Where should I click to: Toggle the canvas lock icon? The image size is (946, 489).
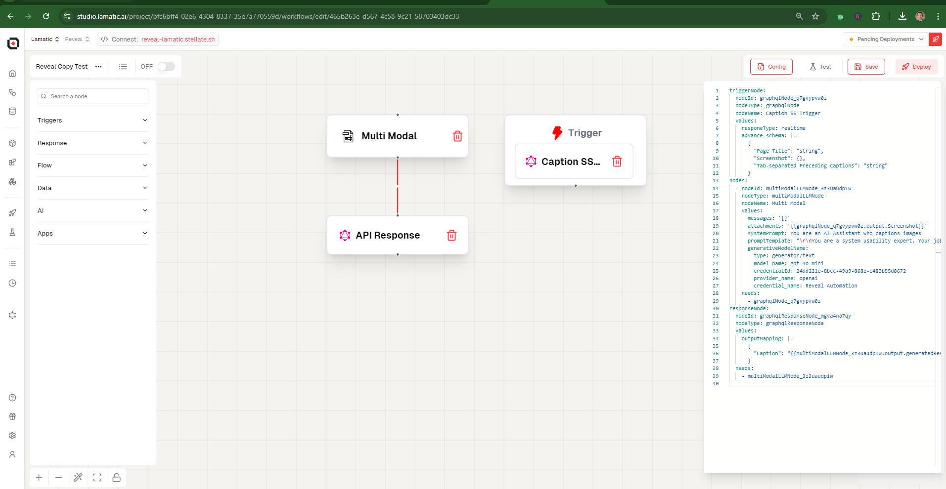(117, 478)
